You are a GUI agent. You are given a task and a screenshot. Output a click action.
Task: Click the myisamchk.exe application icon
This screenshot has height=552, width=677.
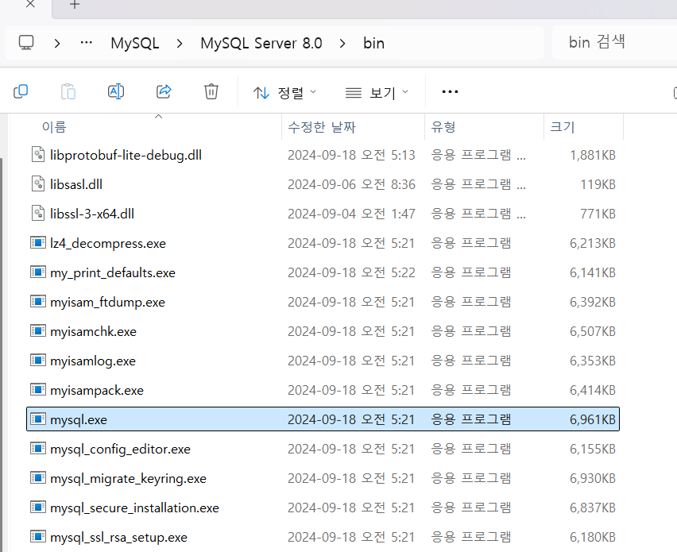pos(38,330)
